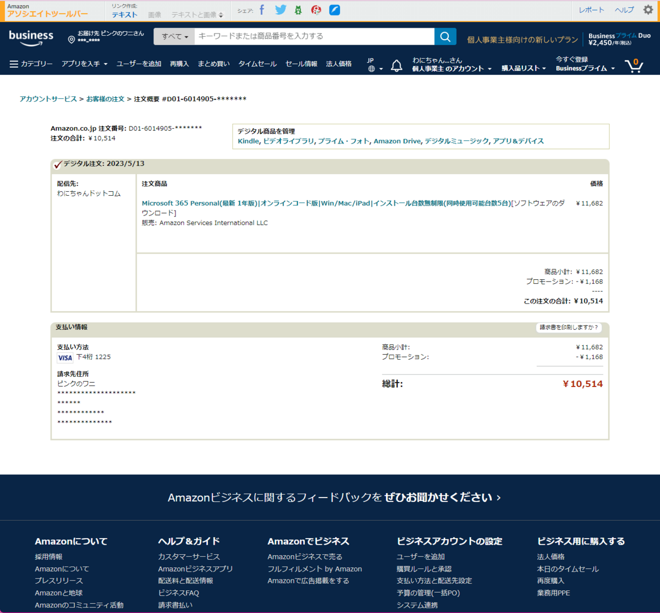This screenshot has width=660, height=613.
Task: Open Amazon Drive link
Action: [x=397, y=141]
